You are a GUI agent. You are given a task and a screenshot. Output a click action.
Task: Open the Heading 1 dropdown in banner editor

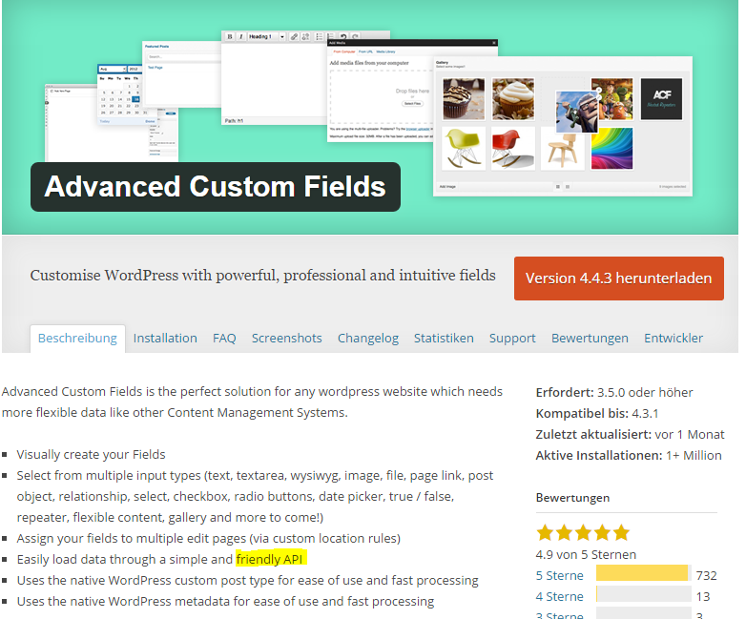[266, 36]
